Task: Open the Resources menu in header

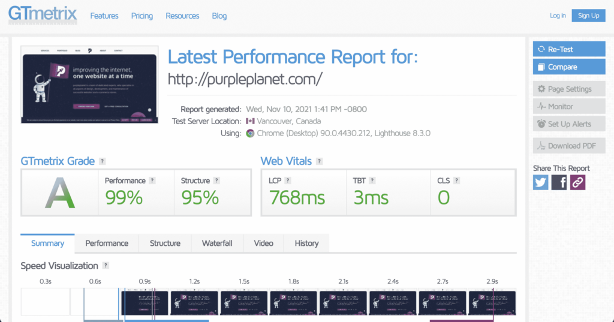Action: [182, 16]
